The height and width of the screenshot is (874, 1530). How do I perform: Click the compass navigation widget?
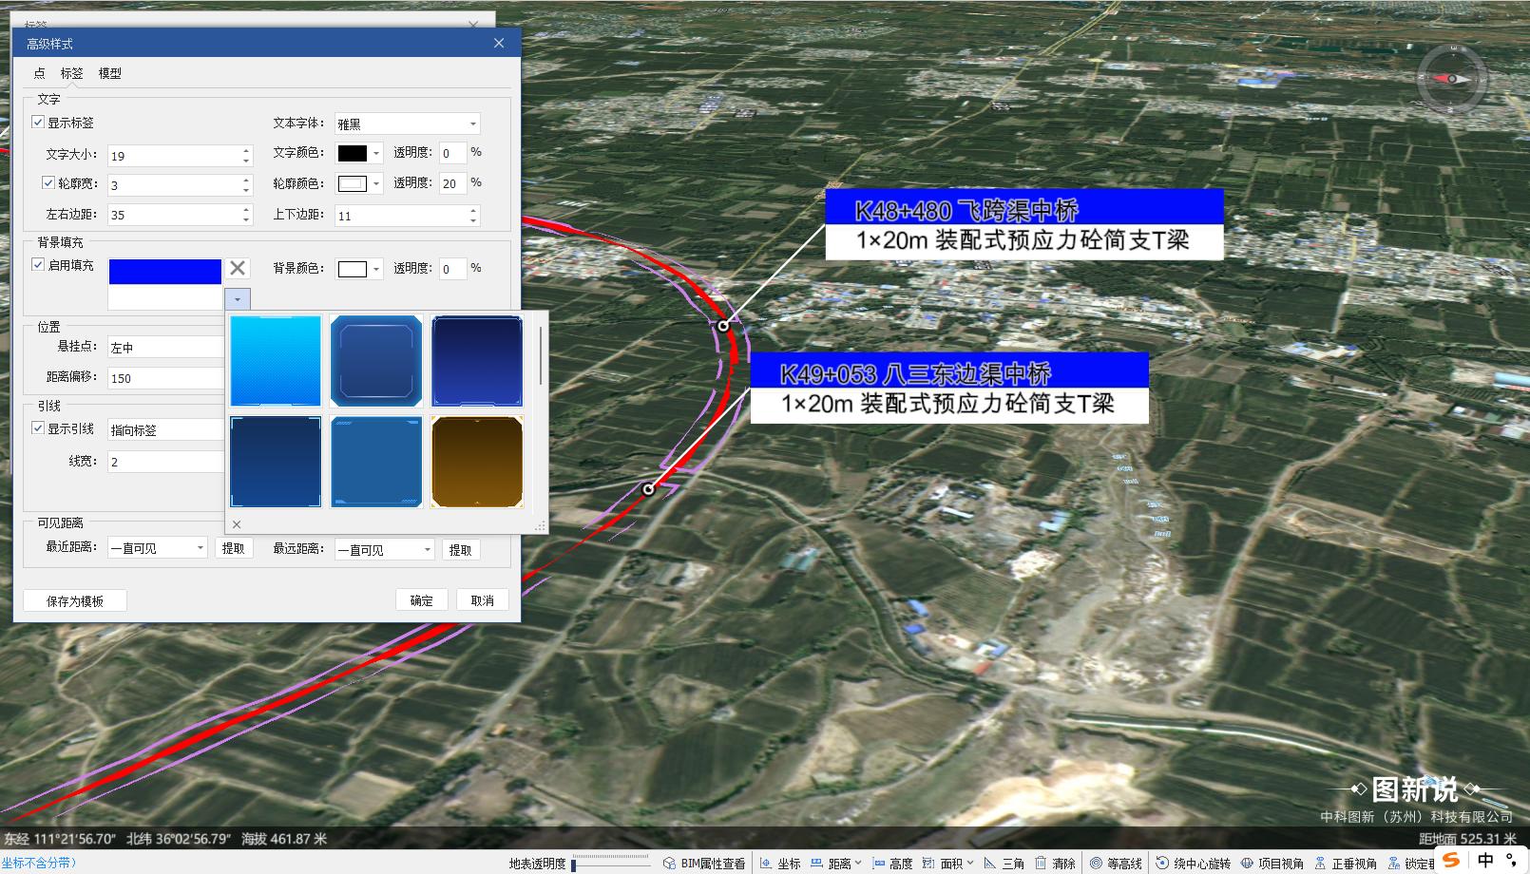pyautogui.click(x=1451, y=79)
